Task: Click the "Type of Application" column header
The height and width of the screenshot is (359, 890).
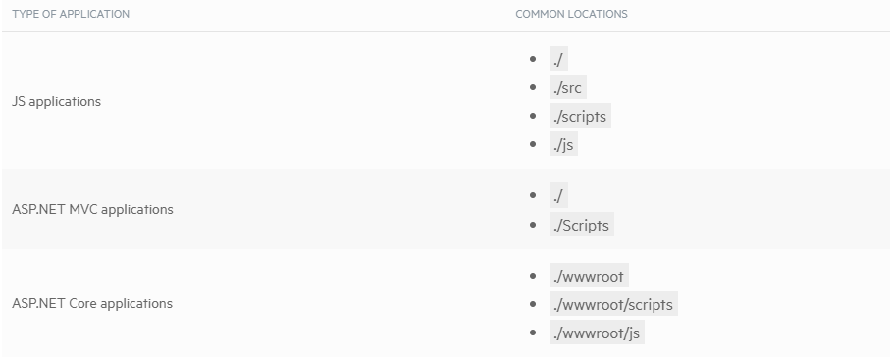Action: coord(71,14)
